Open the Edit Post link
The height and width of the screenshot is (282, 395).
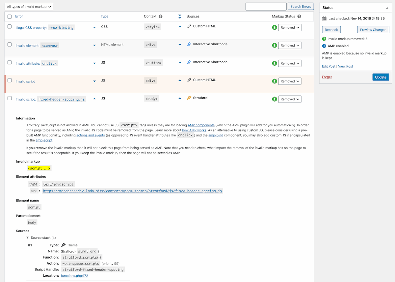pos(329,66)
